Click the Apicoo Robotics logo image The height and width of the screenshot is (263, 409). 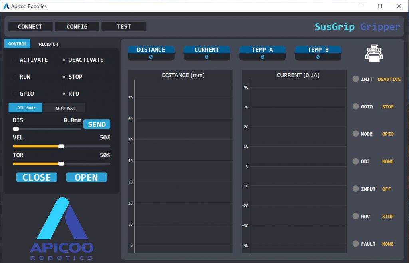click(62, 229)
